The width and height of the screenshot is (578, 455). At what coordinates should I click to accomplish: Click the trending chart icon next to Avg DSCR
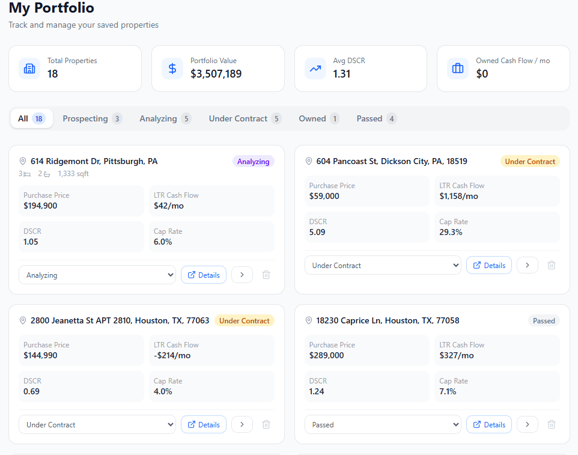[315, 69]
